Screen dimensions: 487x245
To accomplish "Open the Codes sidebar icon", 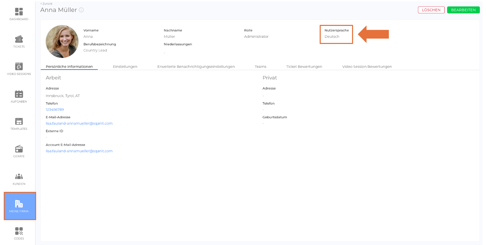I will click(19, 231).
